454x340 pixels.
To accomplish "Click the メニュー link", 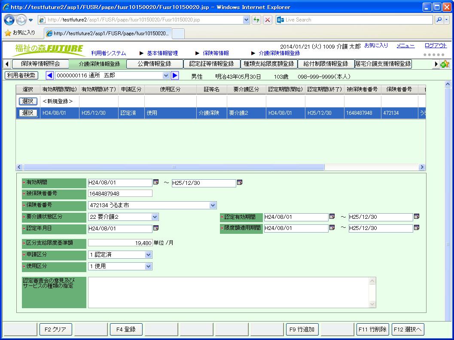I will [x=405, y=46].
